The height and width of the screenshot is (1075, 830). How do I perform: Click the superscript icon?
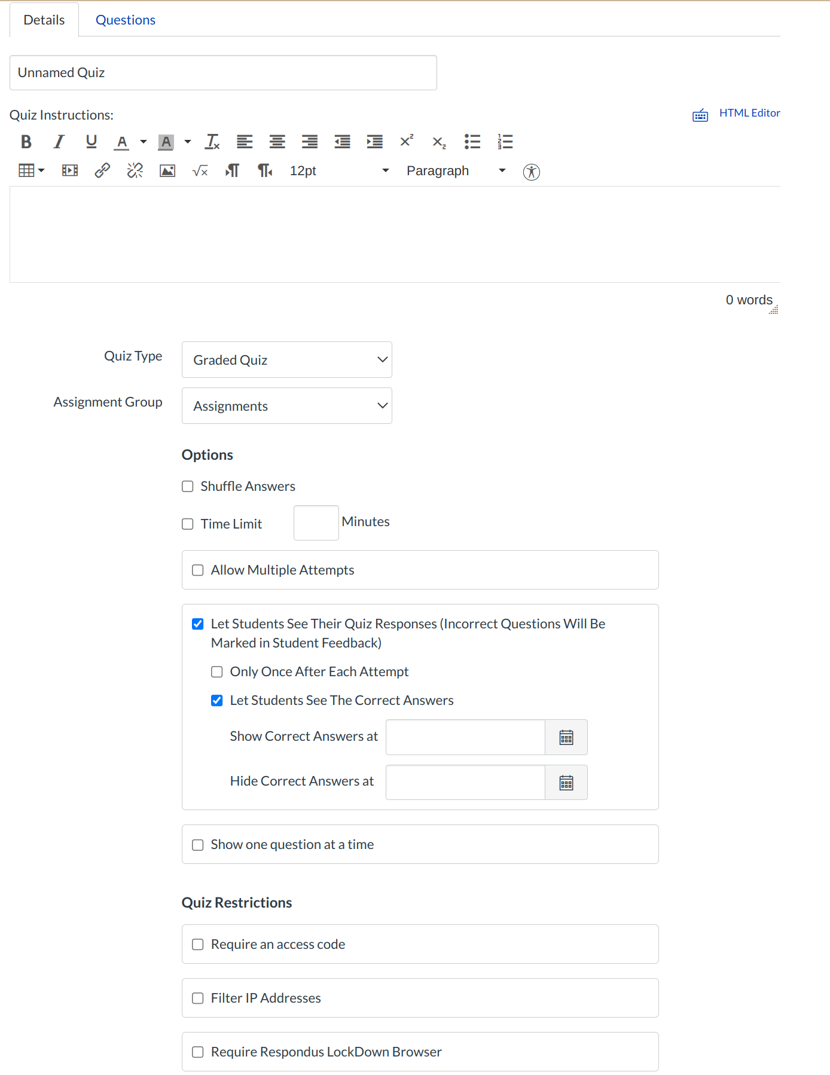(407, 141)
